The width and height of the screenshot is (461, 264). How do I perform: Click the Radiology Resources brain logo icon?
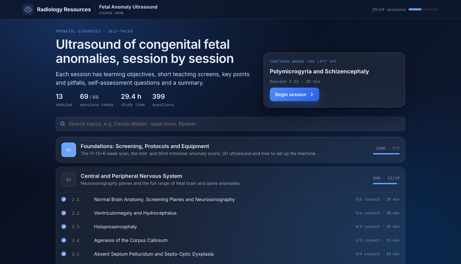28,9
